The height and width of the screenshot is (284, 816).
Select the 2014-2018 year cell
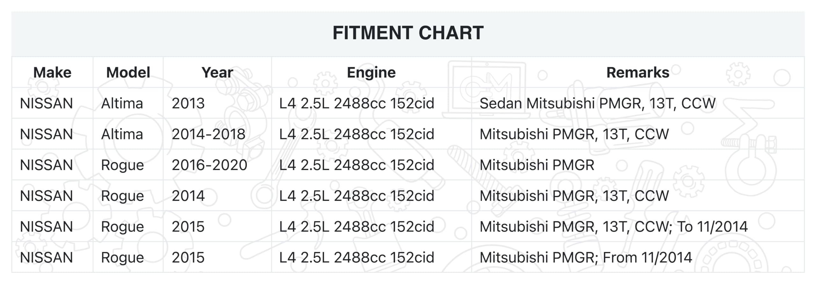(208, 134)
